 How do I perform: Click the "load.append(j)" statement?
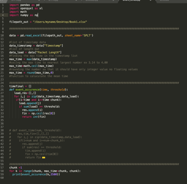(30, 103)
